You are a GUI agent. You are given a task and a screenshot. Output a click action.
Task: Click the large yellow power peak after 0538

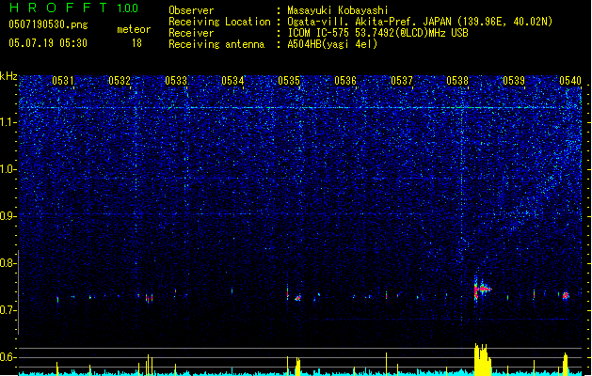pos(483,359)
